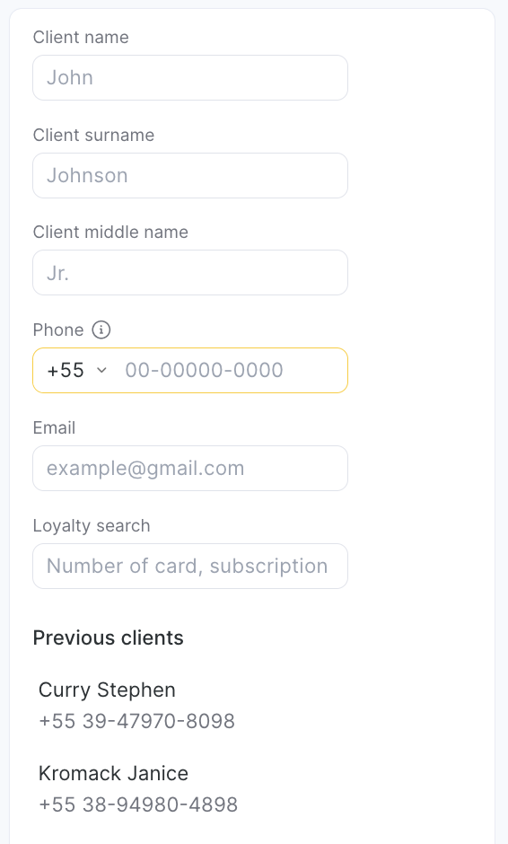Viewport: 508px width, 844px height.
Task: Click the Client surname label
Action: tap(93, 135)
